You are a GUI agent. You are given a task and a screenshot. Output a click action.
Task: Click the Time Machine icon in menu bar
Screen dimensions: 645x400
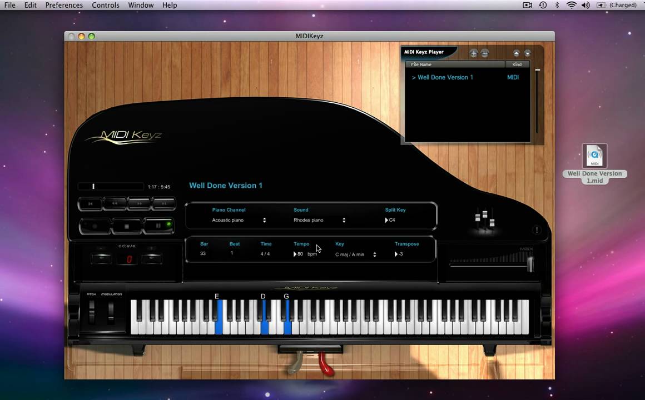point(543,5)
